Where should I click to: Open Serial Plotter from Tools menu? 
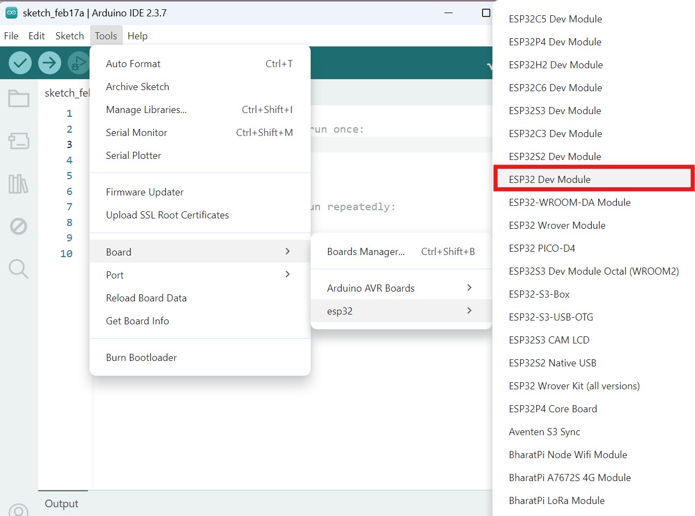200,156
